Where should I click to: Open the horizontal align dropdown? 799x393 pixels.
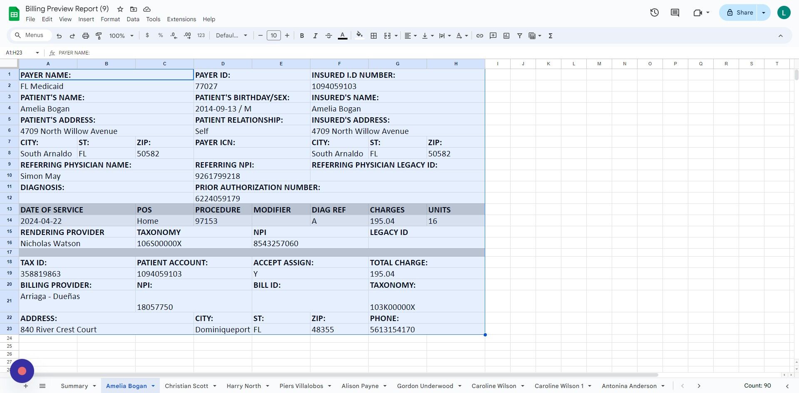coord(410,35)
